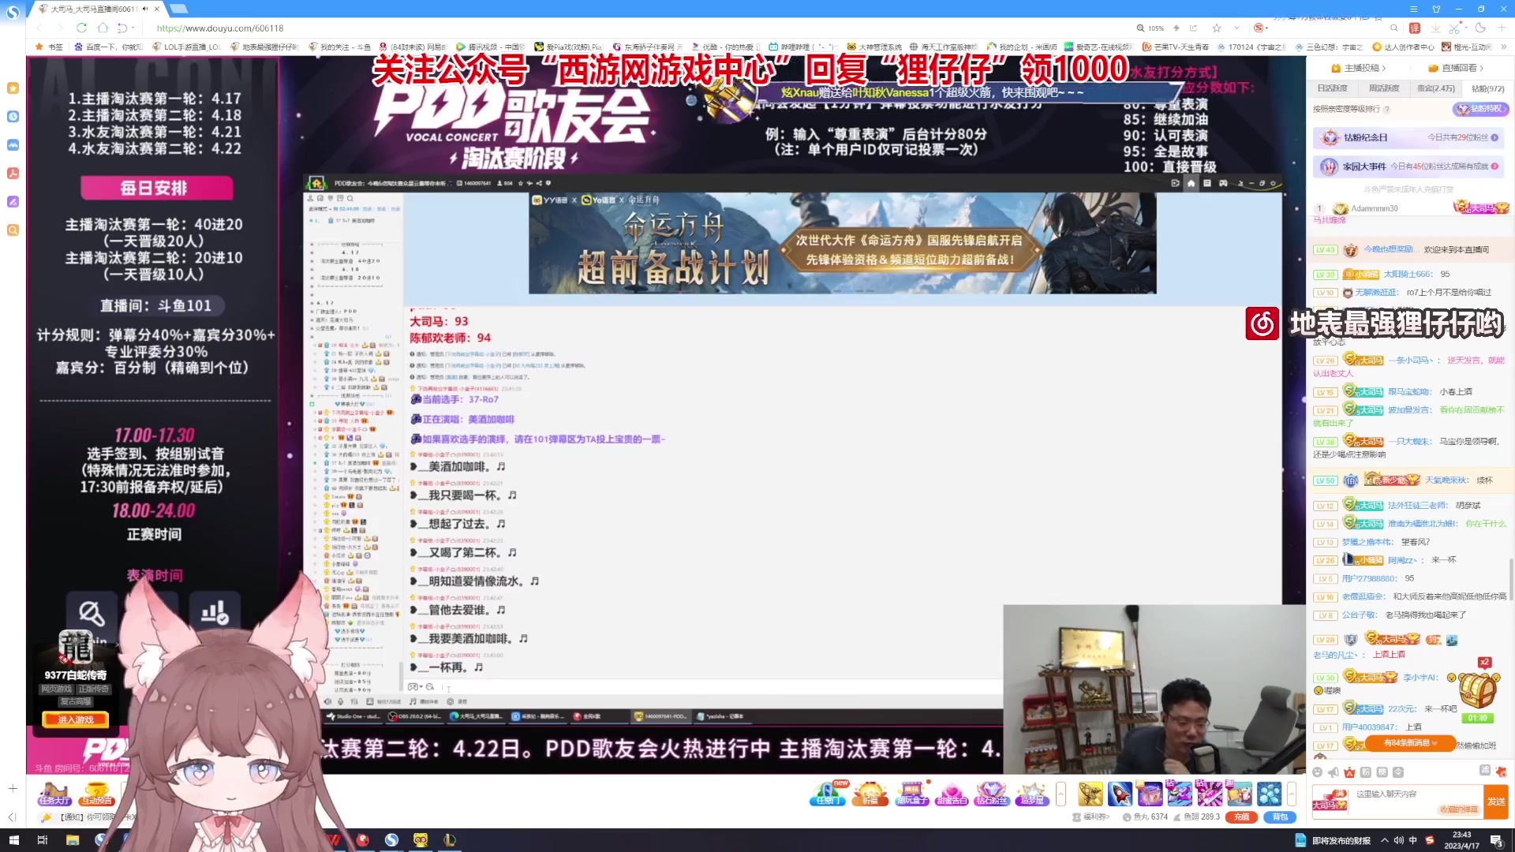
Task: Toggle the speed mode lightning icon
Action: coord(1176,28)
